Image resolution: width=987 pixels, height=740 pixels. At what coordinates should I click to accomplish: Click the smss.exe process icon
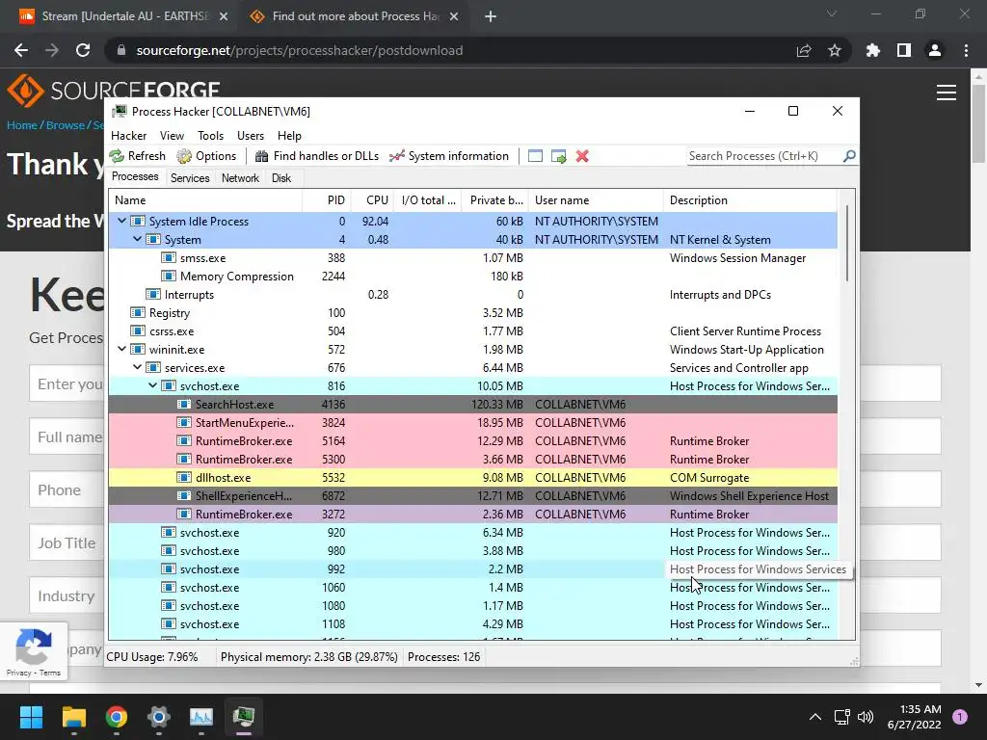point(168,258)
